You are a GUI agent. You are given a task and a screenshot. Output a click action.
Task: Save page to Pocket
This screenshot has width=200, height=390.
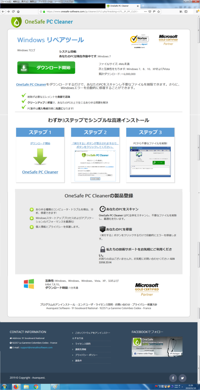(150, 12)
